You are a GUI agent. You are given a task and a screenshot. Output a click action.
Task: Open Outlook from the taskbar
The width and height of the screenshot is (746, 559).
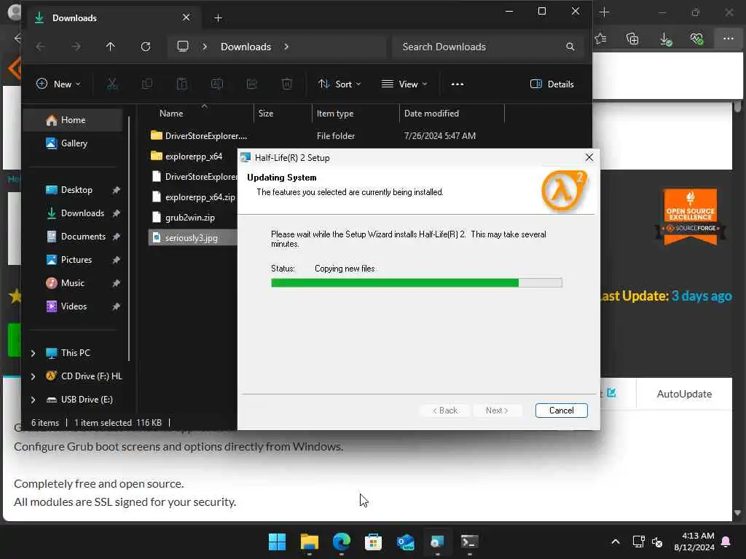405,542
